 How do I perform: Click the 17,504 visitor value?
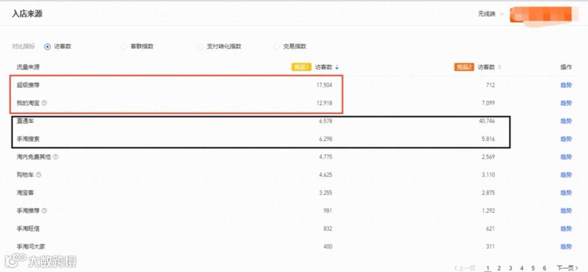(324, 85)
